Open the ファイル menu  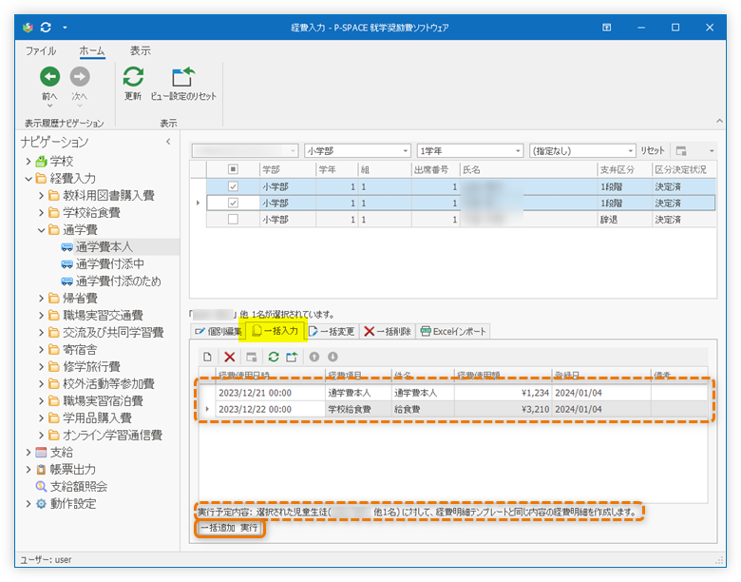[41, 50]
